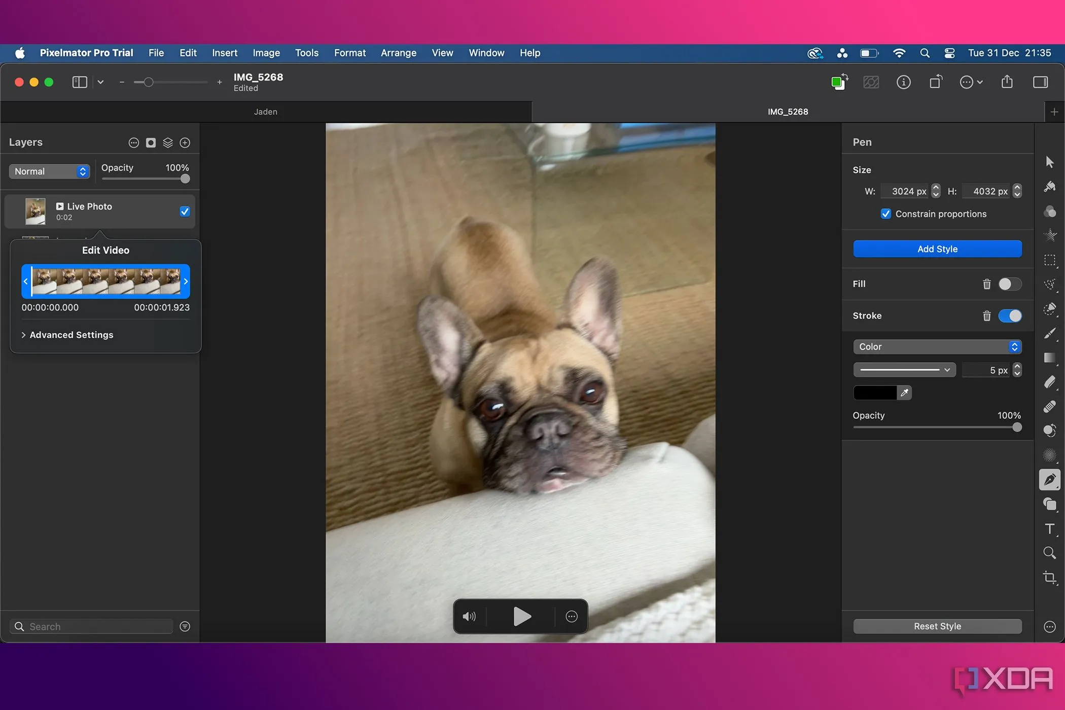1065x710 pixels.
Task: Click the width stepper arrows
Action: (936, 191)
